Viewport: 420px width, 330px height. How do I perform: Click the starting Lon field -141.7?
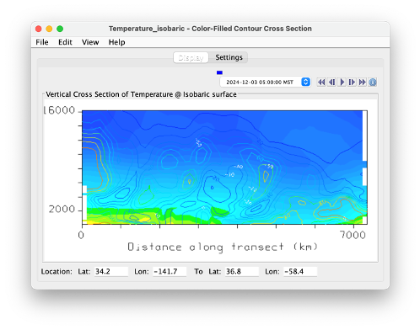click(170, 272)
